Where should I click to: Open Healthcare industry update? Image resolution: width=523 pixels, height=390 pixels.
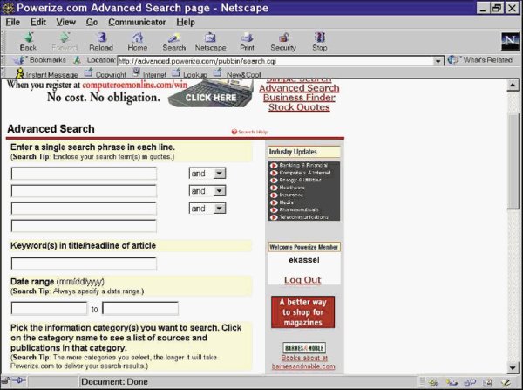288,188
